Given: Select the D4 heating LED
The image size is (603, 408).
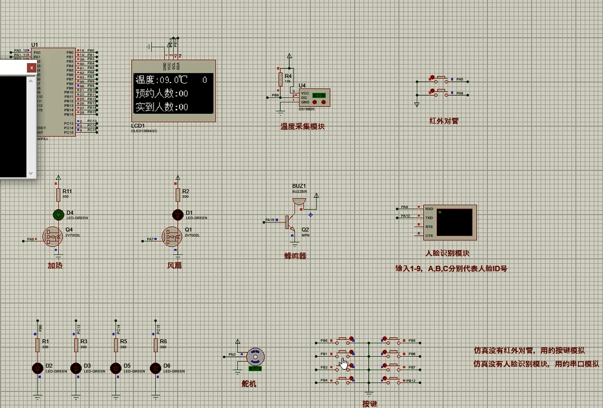Looking at the screenshot, I should (58, 215).
